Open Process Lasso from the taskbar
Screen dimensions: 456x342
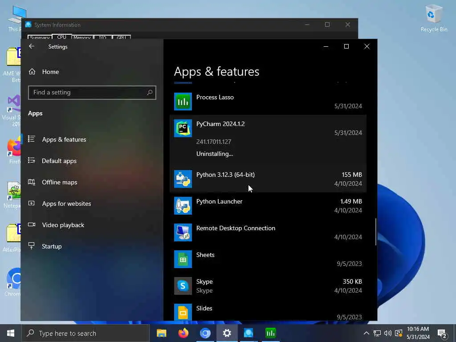(x=270, y=333)
